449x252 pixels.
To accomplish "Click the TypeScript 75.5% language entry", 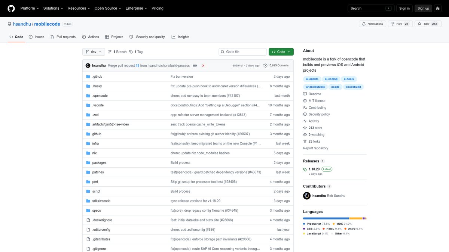I will click(317, 224).
